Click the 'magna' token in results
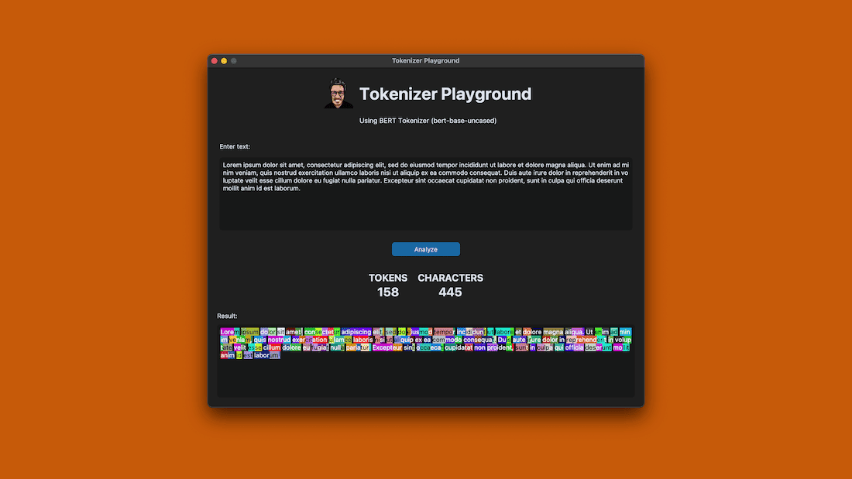Image resolution: width=852 pixels, height=479 pixels. 553,332
